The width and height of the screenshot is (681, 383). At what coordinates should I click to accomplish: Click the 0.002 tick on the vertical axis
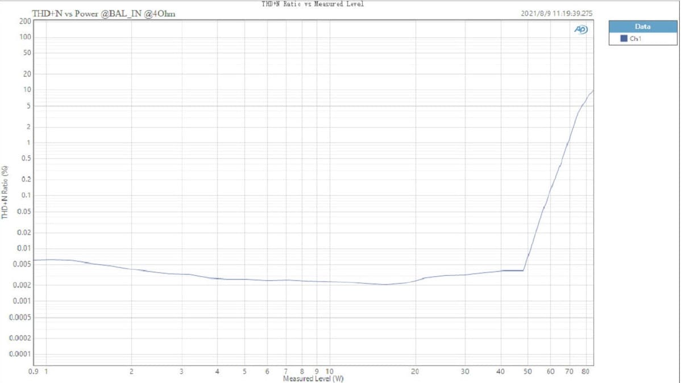coord(23,285)
